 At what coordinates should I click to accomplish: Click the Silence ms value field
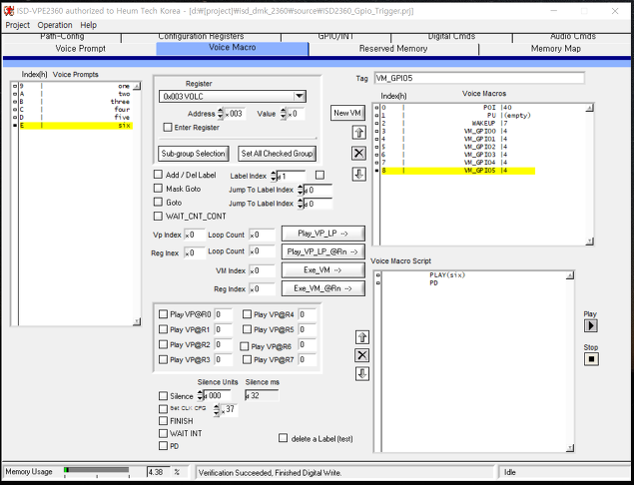(262, 395)
